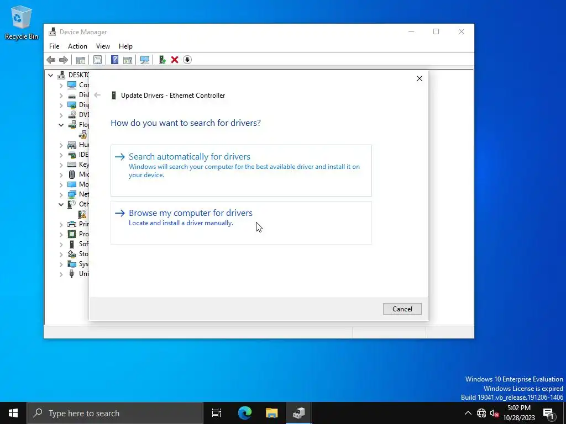Click the Disable device down-arrow icon
This screenshot has width=566, height=424.
point(187,60)
